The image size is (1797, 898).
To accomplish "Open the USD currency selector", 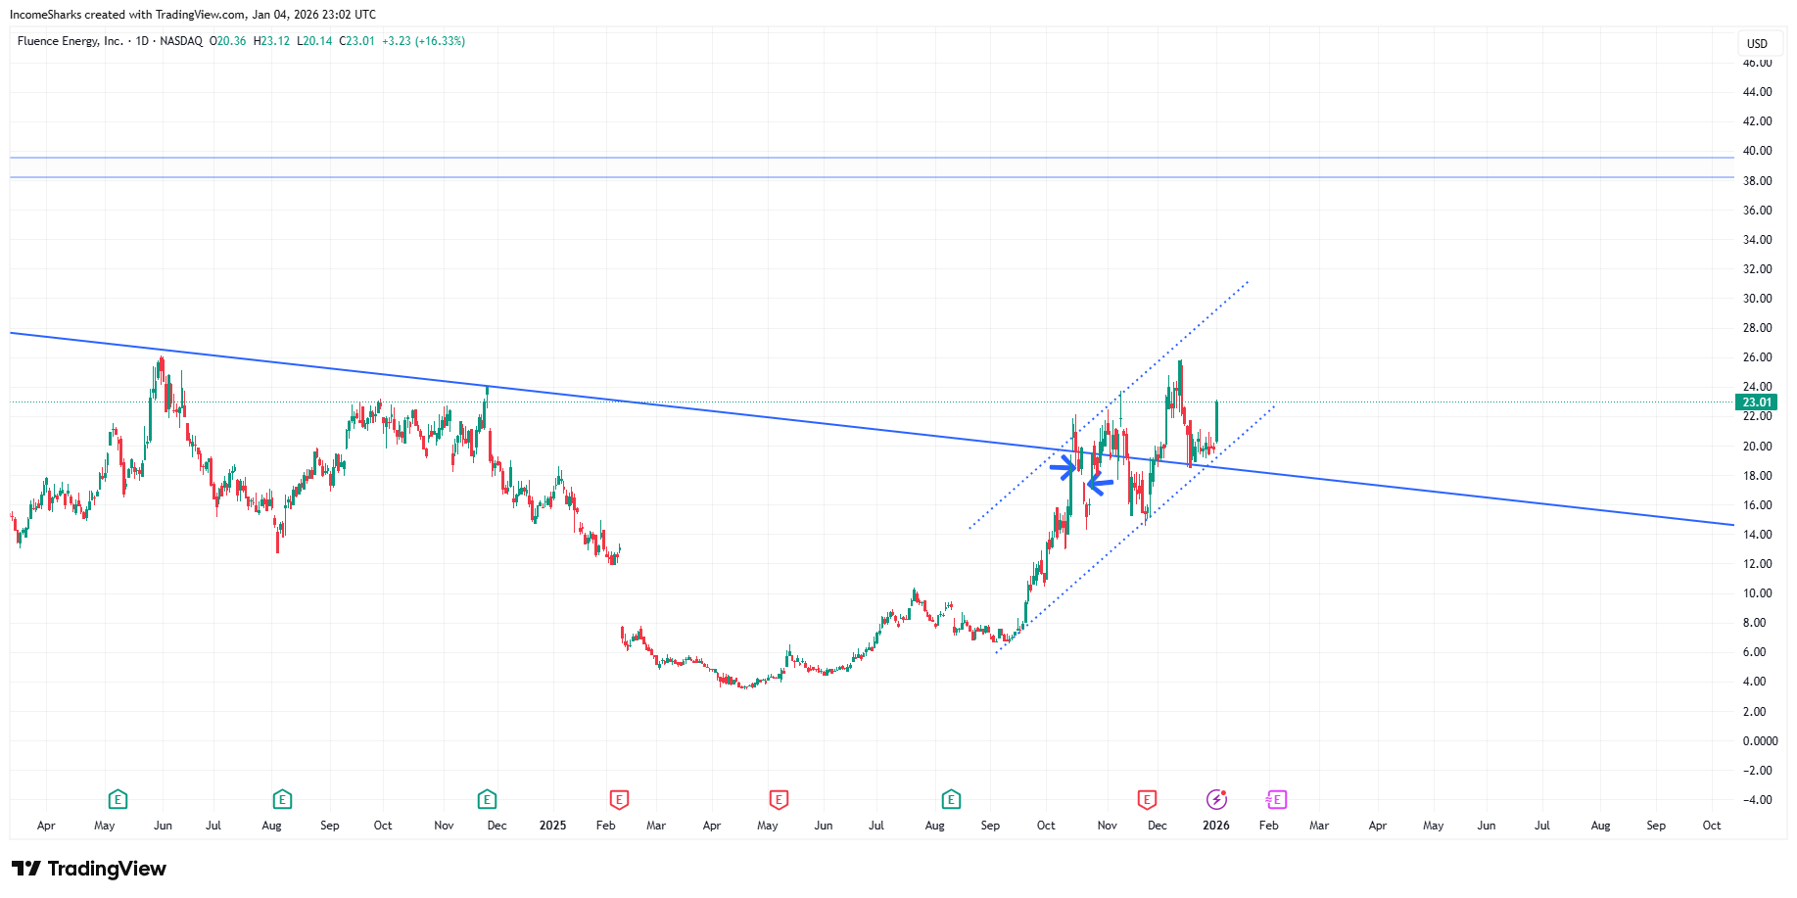I will pyautogui.click(x=1758, y=44).
